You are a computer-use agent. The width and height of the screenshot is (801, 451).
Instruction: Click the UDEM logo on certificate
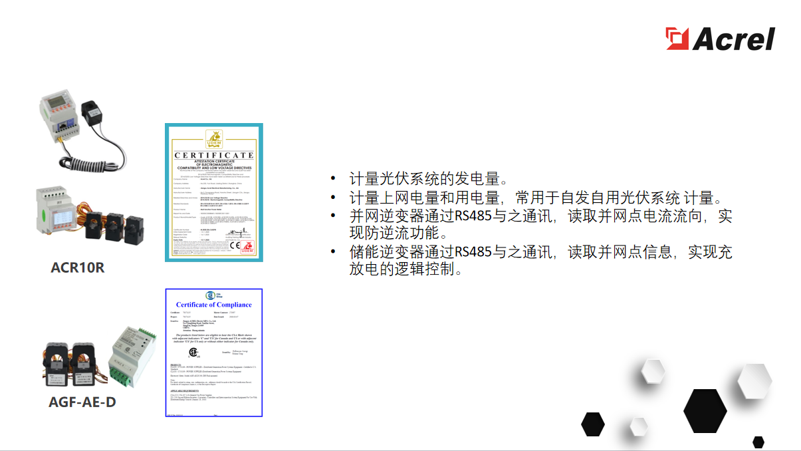(x=214, y=140)
